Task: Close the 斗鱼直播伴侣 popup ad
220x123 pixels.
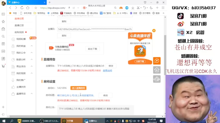Action: pos(154,31)
